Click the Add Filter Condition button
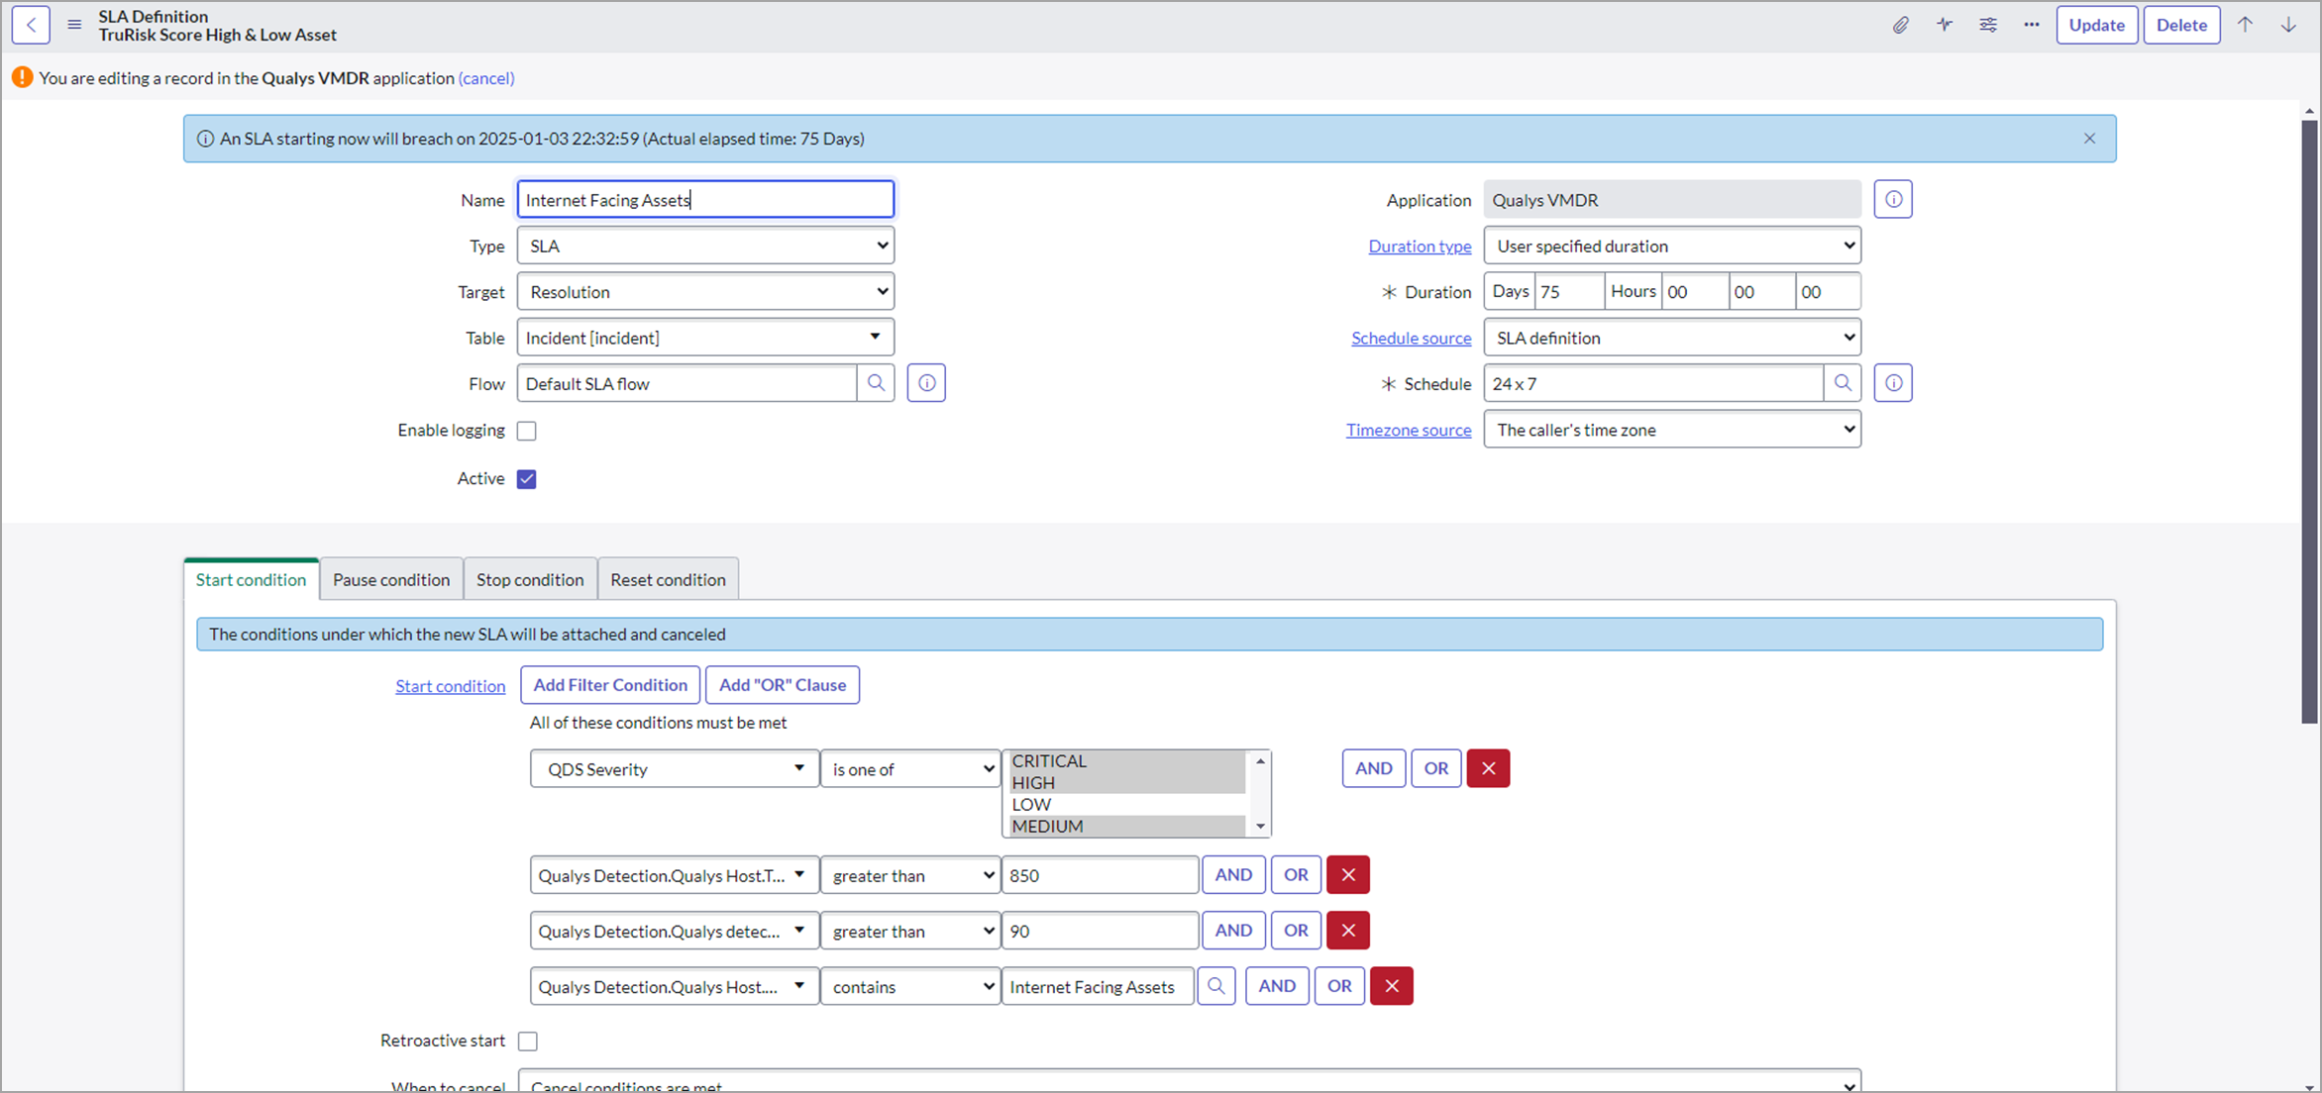This screenshot has width=2322, height=1093. coord(610,685)
